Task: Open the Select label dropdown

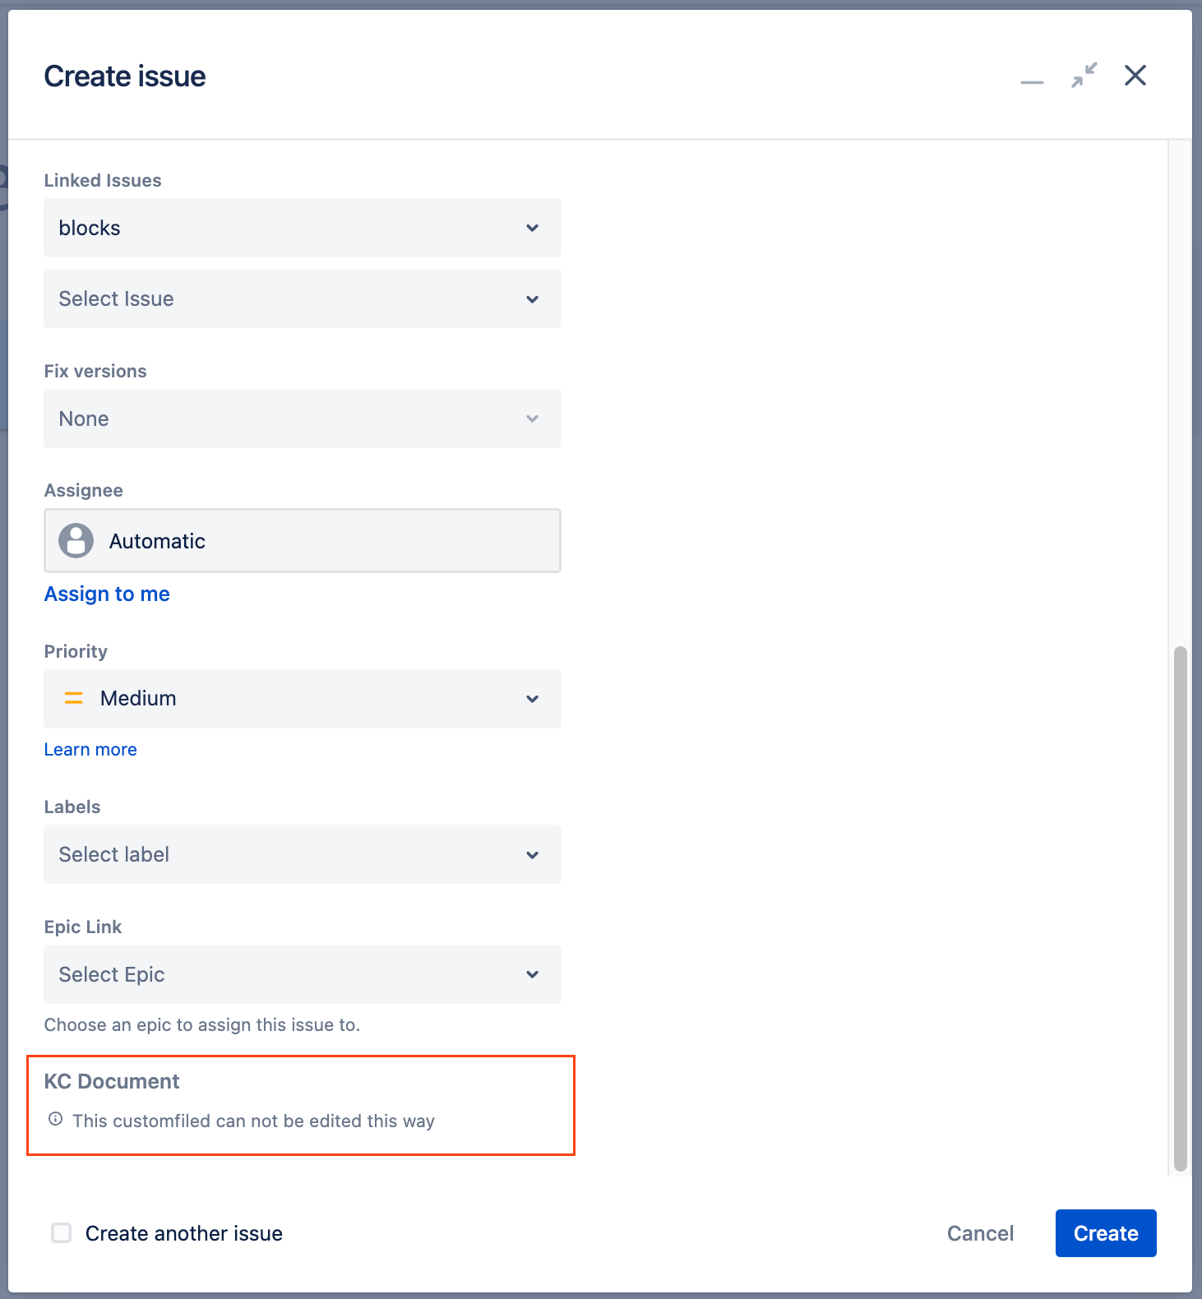Action: [303, 854]
